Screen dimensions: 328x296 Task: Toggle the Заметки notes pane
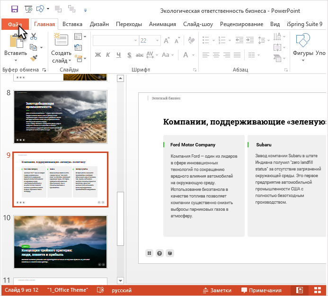click(217, 290)
